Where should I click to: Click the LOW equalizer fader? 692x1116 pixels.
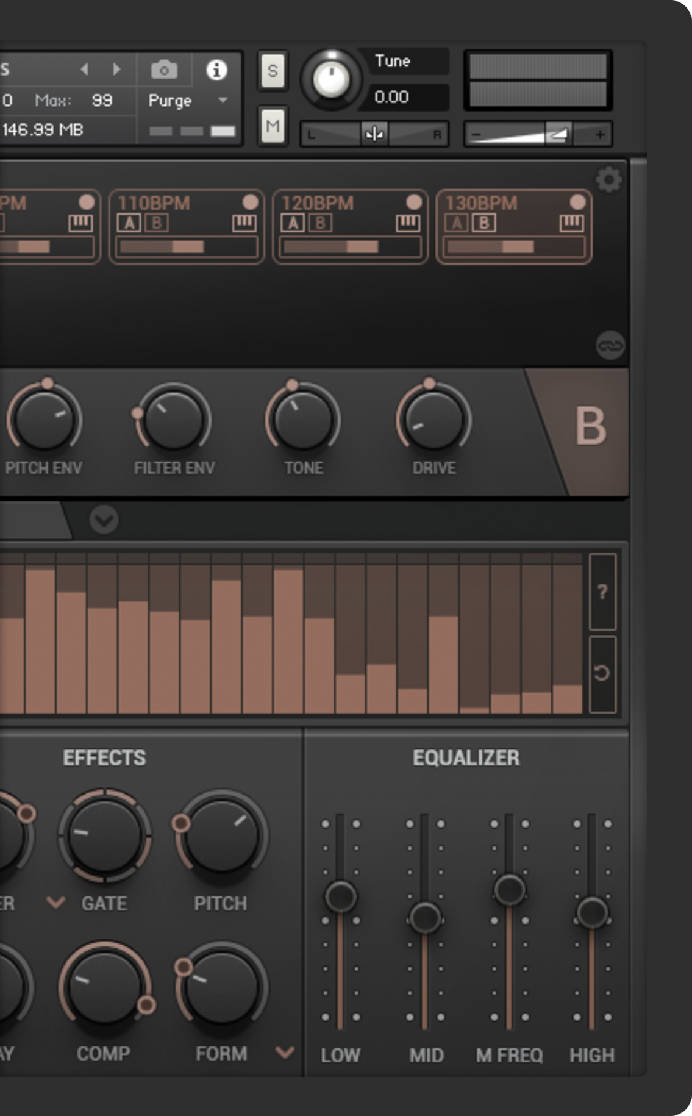pyautogui.click(x=340, y=896)
